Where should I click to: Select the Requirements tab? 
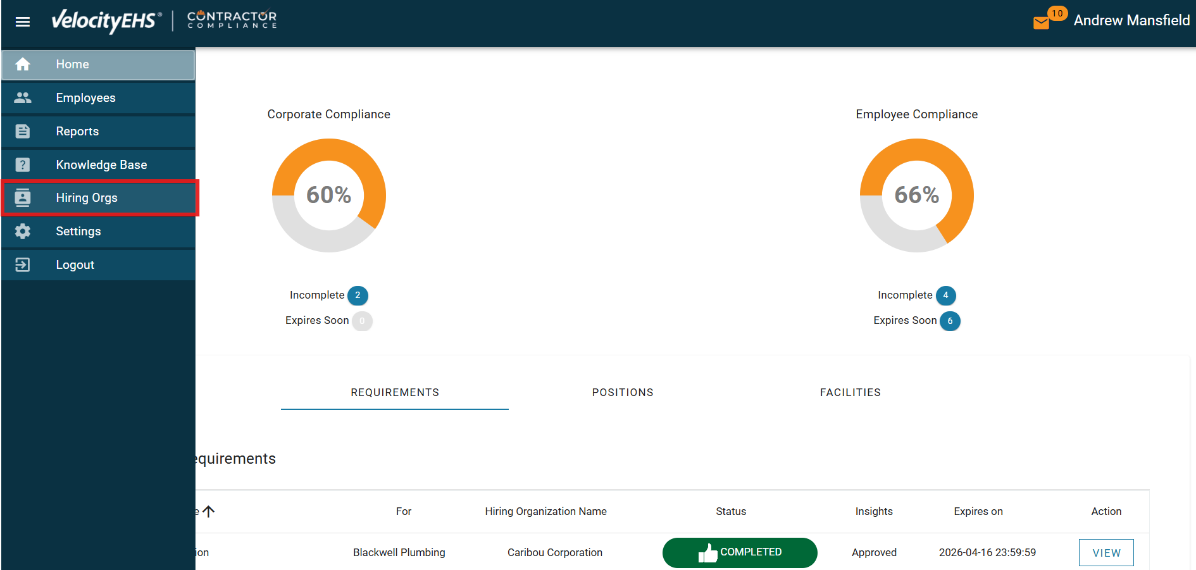pos(395,392)
